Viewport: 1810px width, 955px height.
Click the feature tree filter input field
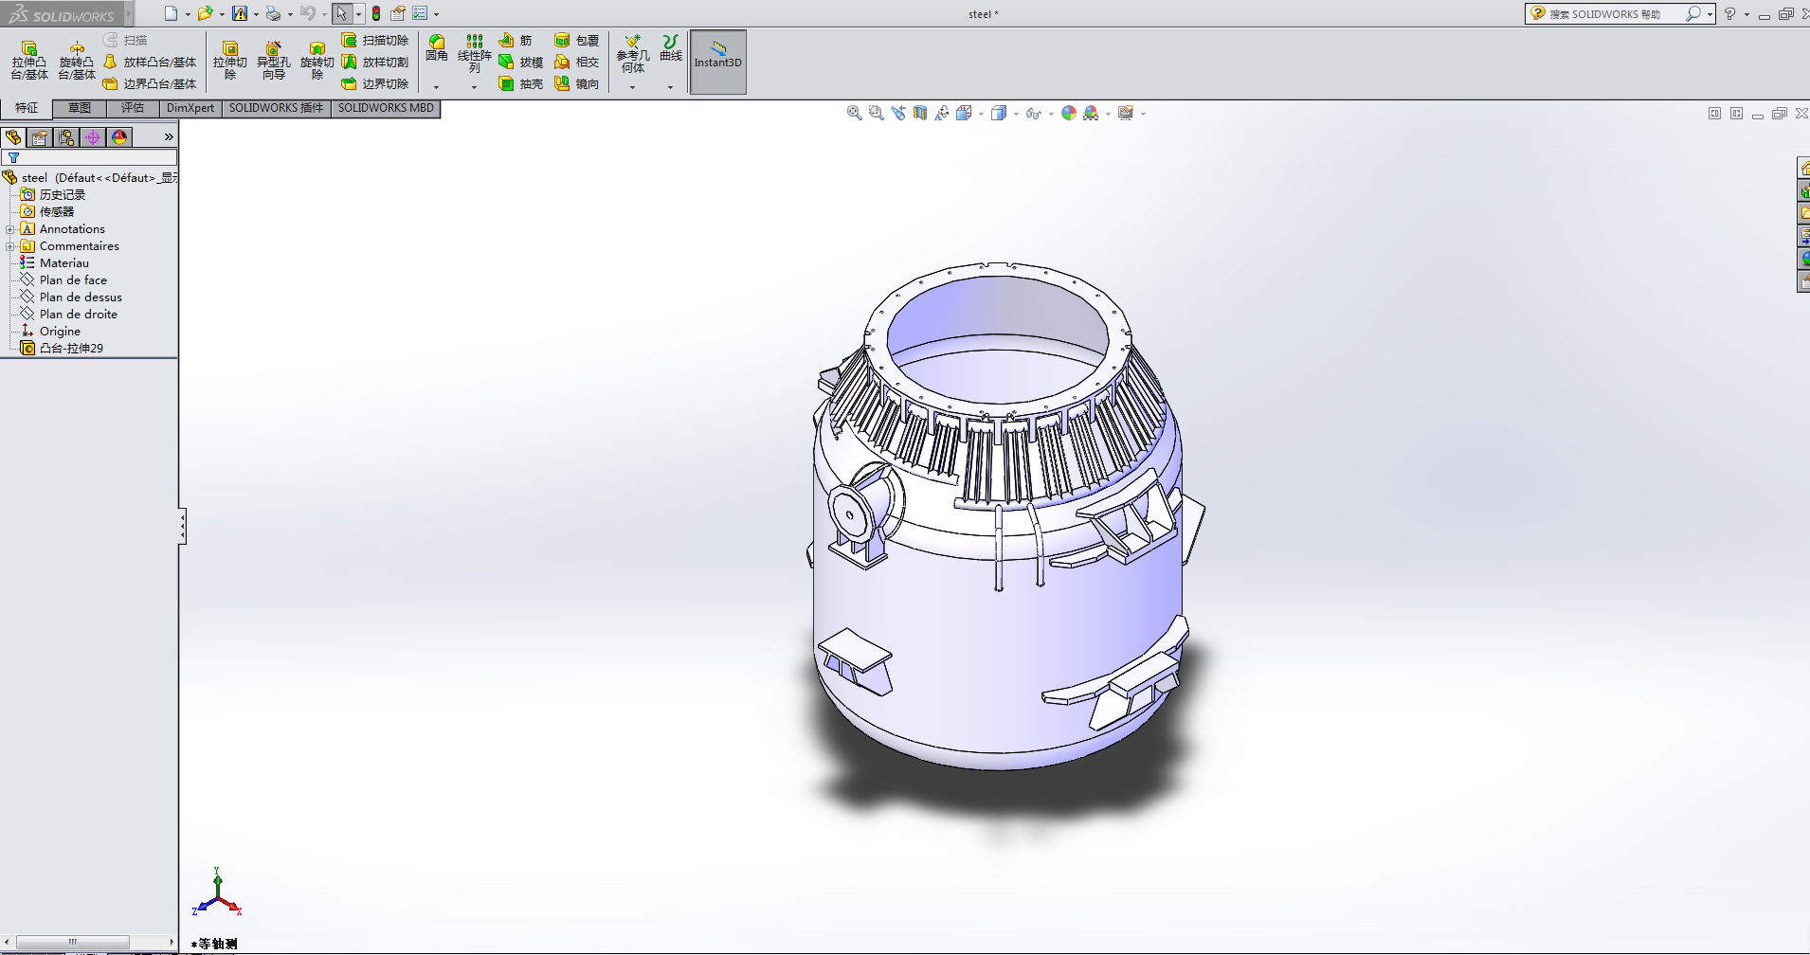(95, 157)
